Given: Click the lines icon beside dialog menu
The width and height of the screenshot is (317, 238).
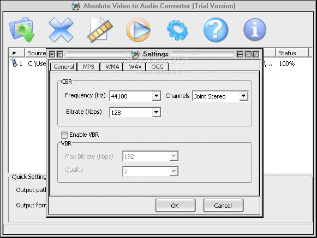Looking at the screenshot, I should click(x=60, y=54).
